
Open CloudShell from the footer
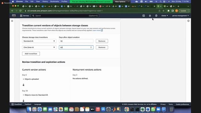click(17, 104)
